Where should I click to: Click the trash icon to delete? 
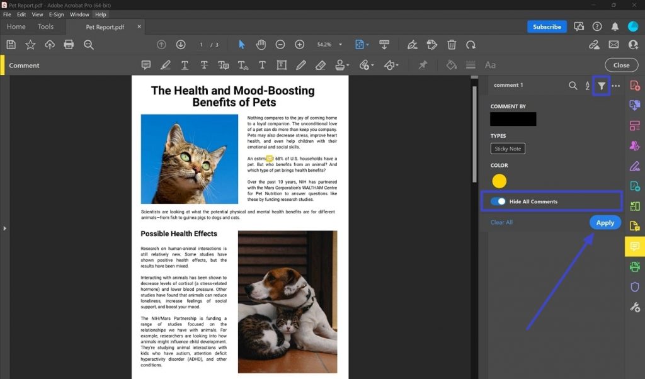pyautogui.click(x=451, y=45)
